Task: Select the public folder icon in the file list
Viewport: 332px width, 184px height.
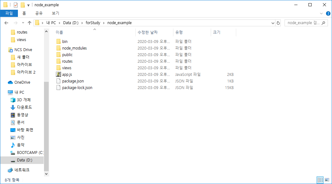Action: 58,55
